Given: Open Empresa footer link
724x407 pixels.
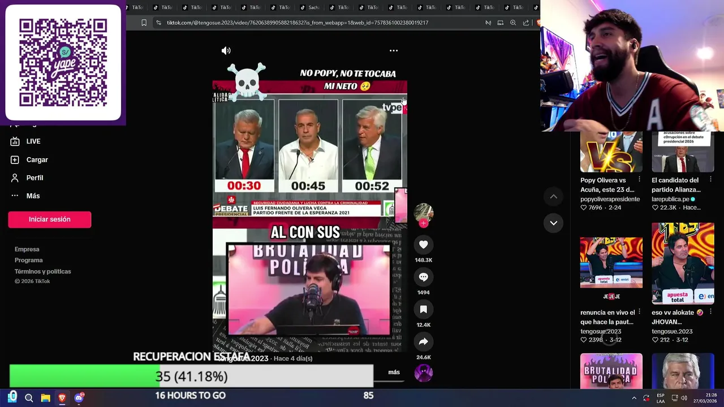Looking at the screenshot, I should click(x=27, y=249).
